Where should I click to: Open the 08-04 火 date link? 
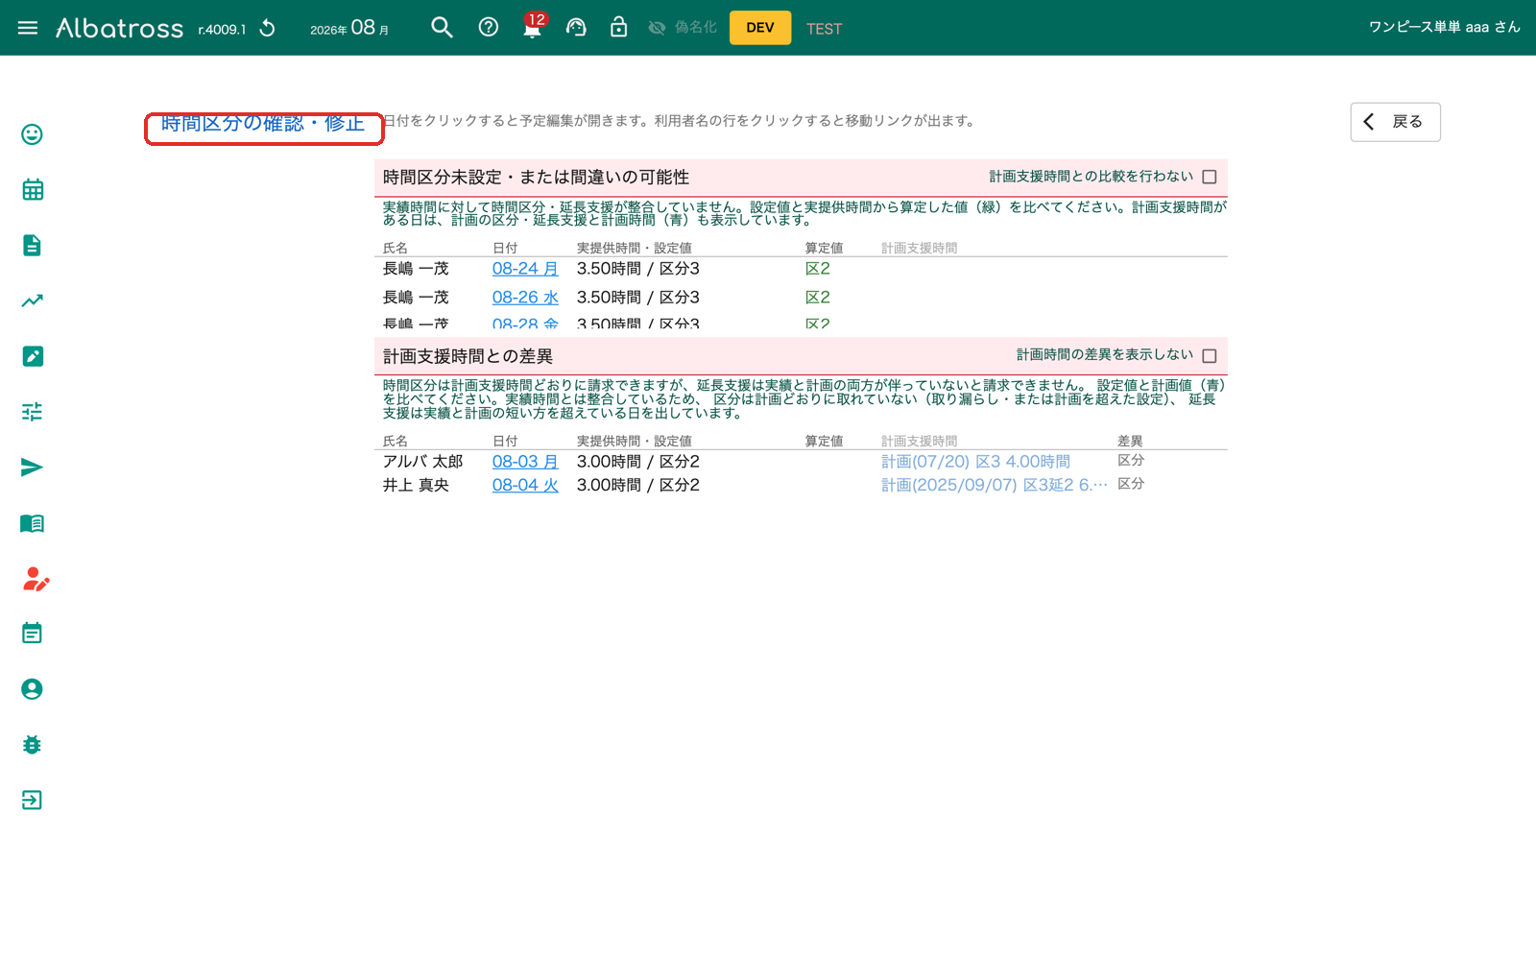(525, 486)
